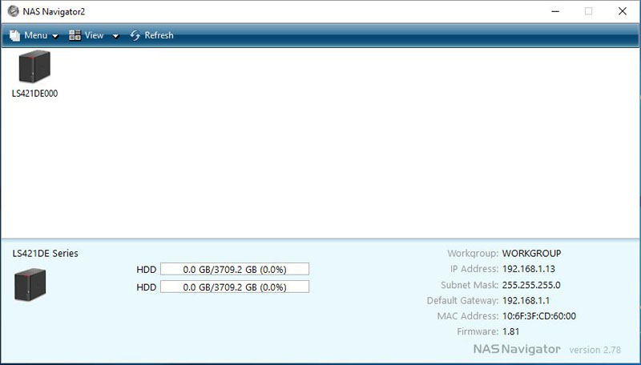Click the LS421DE000 device name label
This screenshot has width=641, height=365.
[x=34, y=94]
